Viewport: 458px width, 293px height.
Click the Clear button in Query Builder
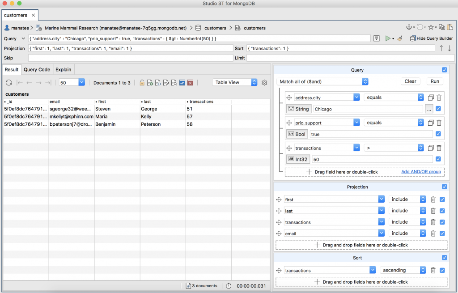coord(410,81)
